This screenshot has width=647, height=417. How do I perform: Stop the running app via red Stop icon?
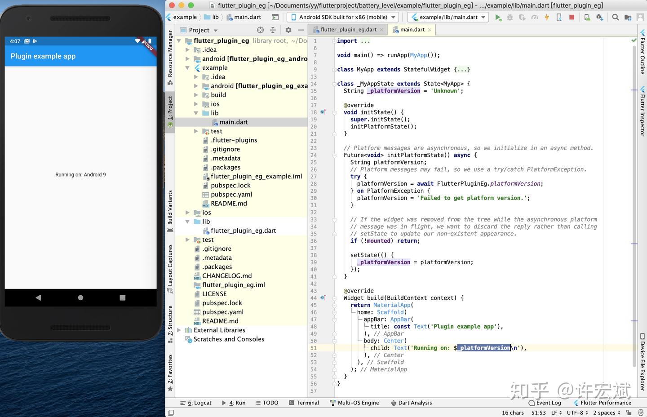point(571,17)
